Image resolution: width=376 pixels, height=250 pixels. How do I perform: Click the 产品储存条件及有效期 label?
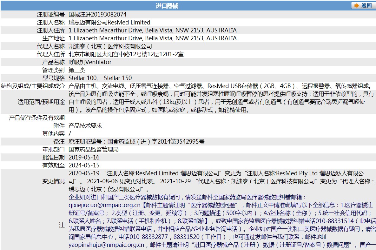(37, 118)
